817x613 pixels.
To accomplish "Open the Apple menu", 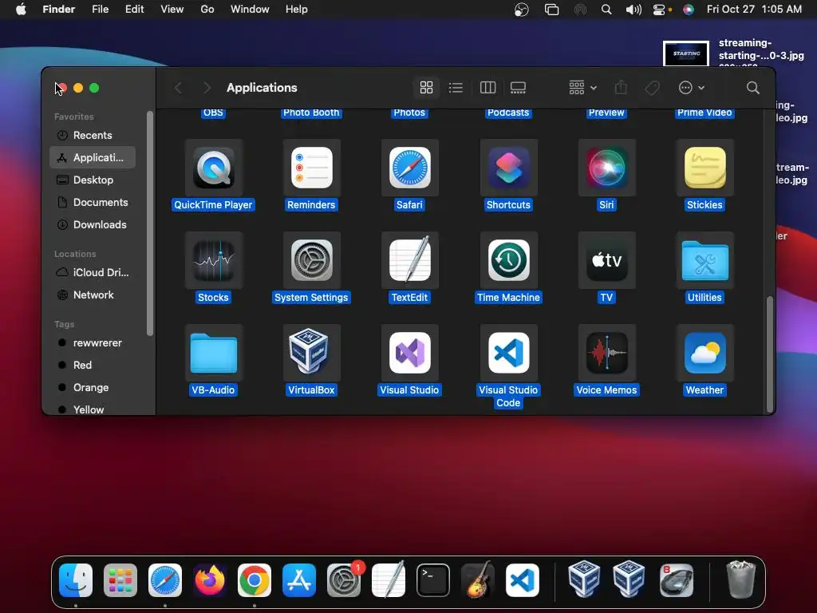I will click(21, 10).
